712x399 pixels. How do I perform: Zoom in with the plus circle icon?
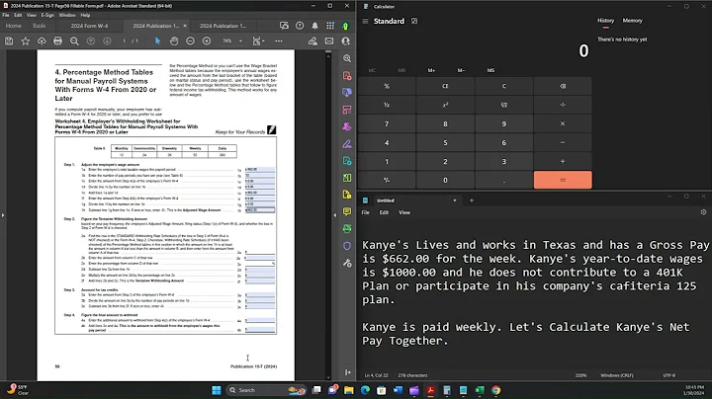[x=207, y=41]
